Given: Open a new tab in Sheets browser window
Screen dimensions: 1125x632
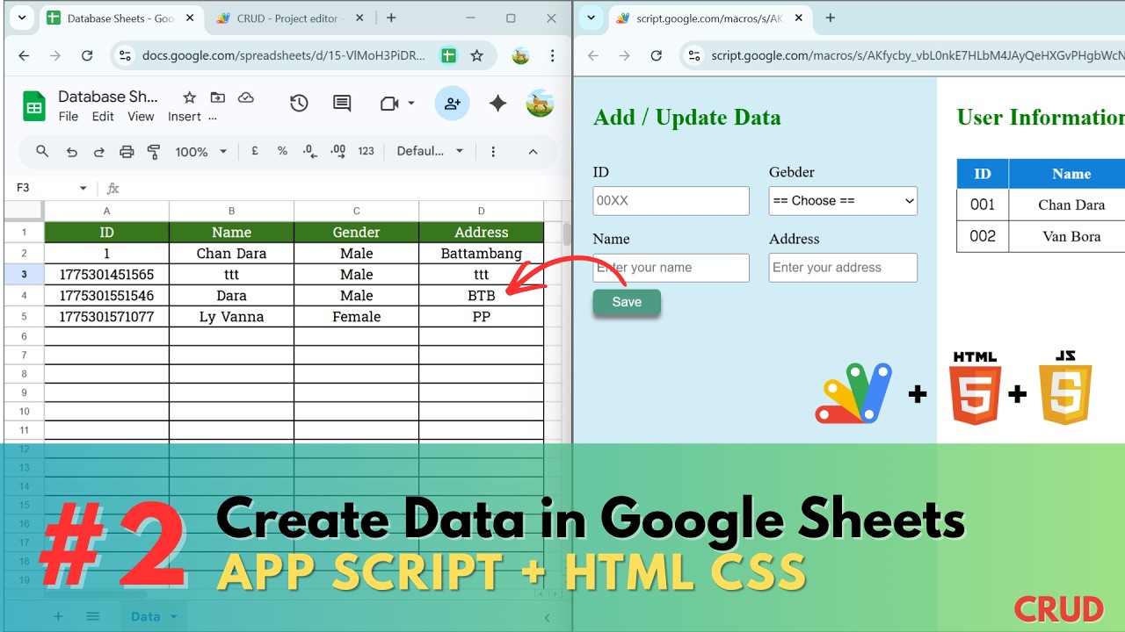Looking at the screenshot, I should coord(391,18).
